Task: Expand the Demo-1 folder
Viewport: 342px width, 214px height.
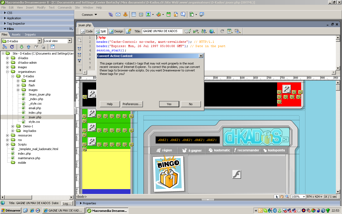Action: (x=13, y=126)
